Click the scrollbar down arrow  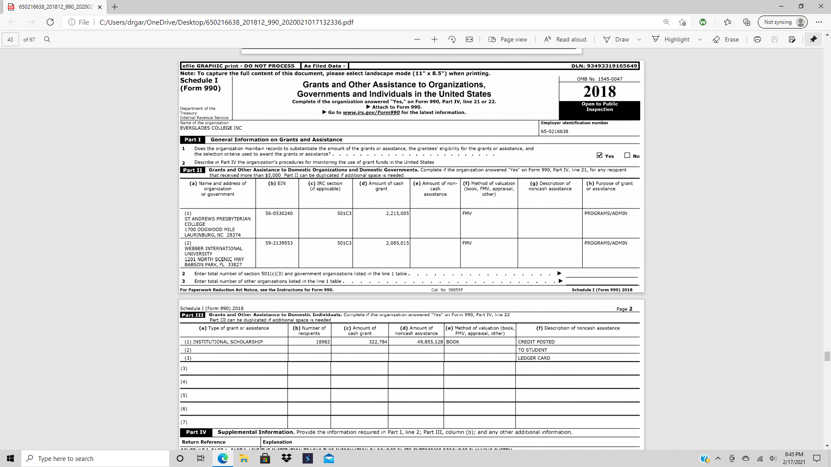[827, 446]
